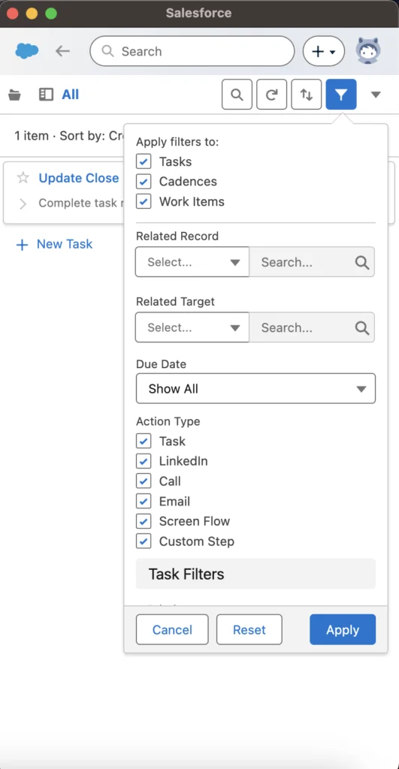Uncheck the Work Items checkbox
The image size is (399, 769).
tap(144, 201)
